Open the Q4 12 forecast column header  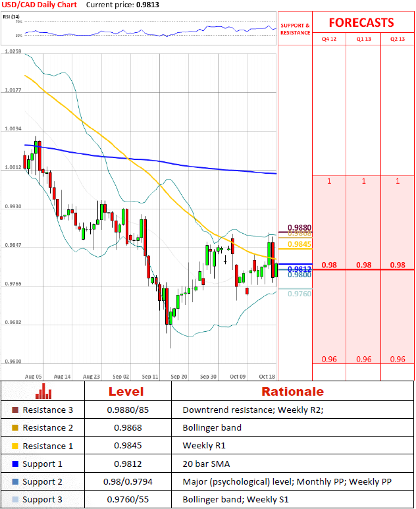pos(328,39)
